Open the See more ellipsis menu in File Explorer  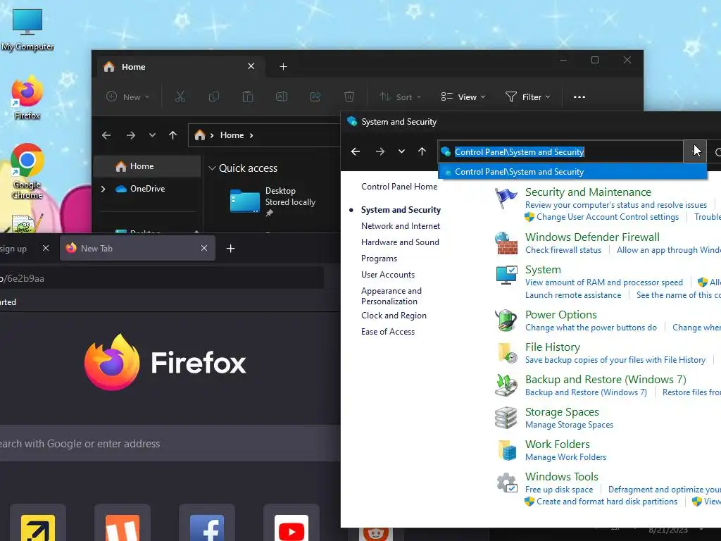pos(579,97)
